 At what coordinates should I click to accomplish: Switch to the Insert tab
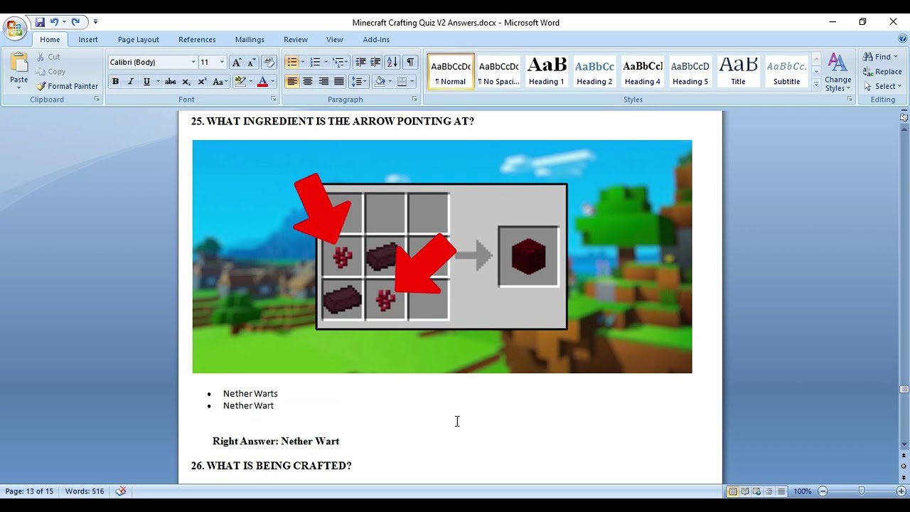pos(88,40)
